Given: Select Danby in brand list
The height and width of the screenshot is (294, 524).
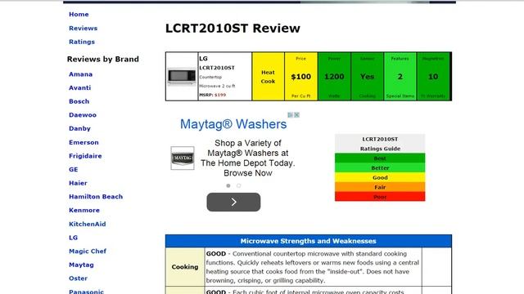Looking at the screenshot, I should click(x=79, y=128).
